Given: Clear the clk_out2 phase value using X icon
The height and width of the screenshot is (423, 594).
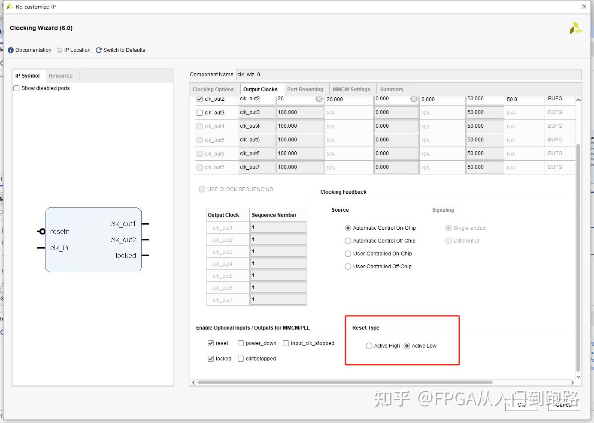Looking at the screenshot, I should (414, 99).
